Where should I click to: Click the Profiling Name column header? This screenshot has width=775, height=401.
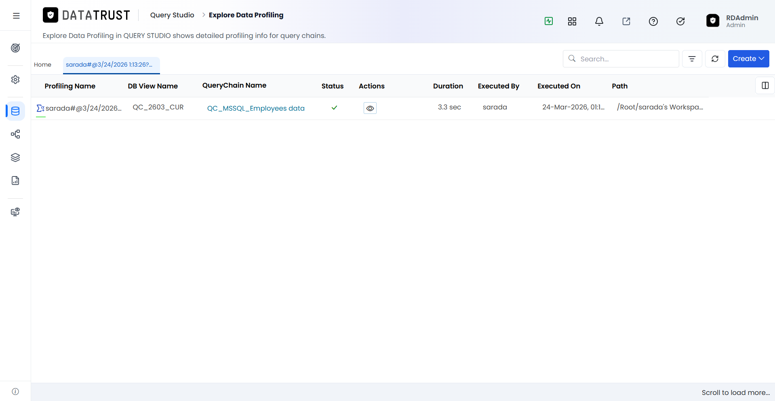point(70,86)
